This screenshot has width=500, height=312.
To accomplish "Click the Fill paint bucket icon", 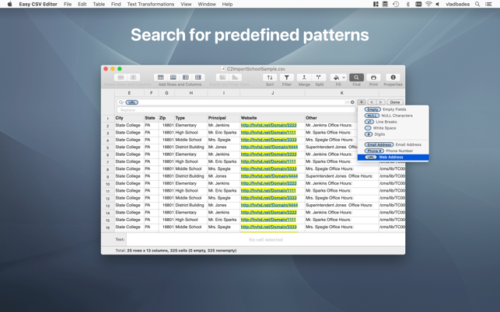I will (336, 78).
